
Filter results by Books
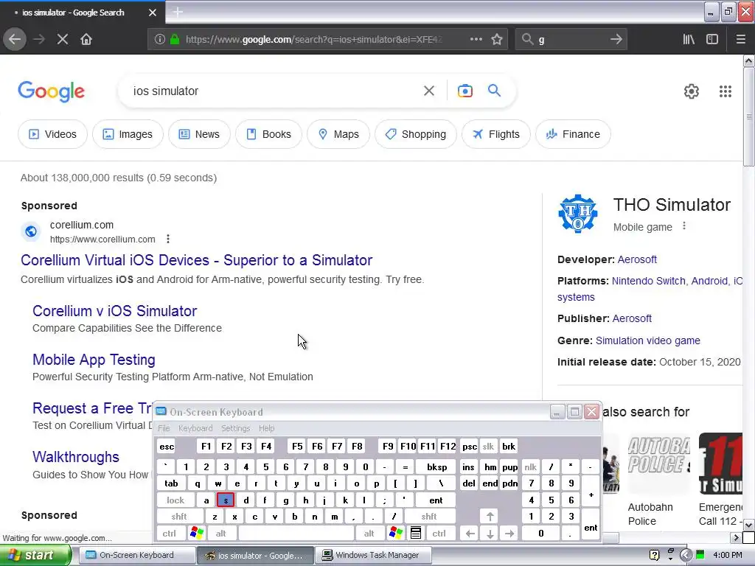click(x=268, y=134)
